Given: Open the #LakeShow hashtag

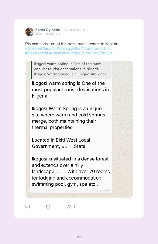Looking at the screenshot, I should click(x=60, y=53).
